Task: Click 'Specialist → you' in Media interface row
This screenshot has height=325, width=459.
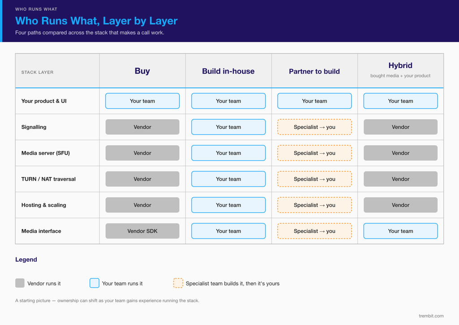Action: (x=314, y=231)
